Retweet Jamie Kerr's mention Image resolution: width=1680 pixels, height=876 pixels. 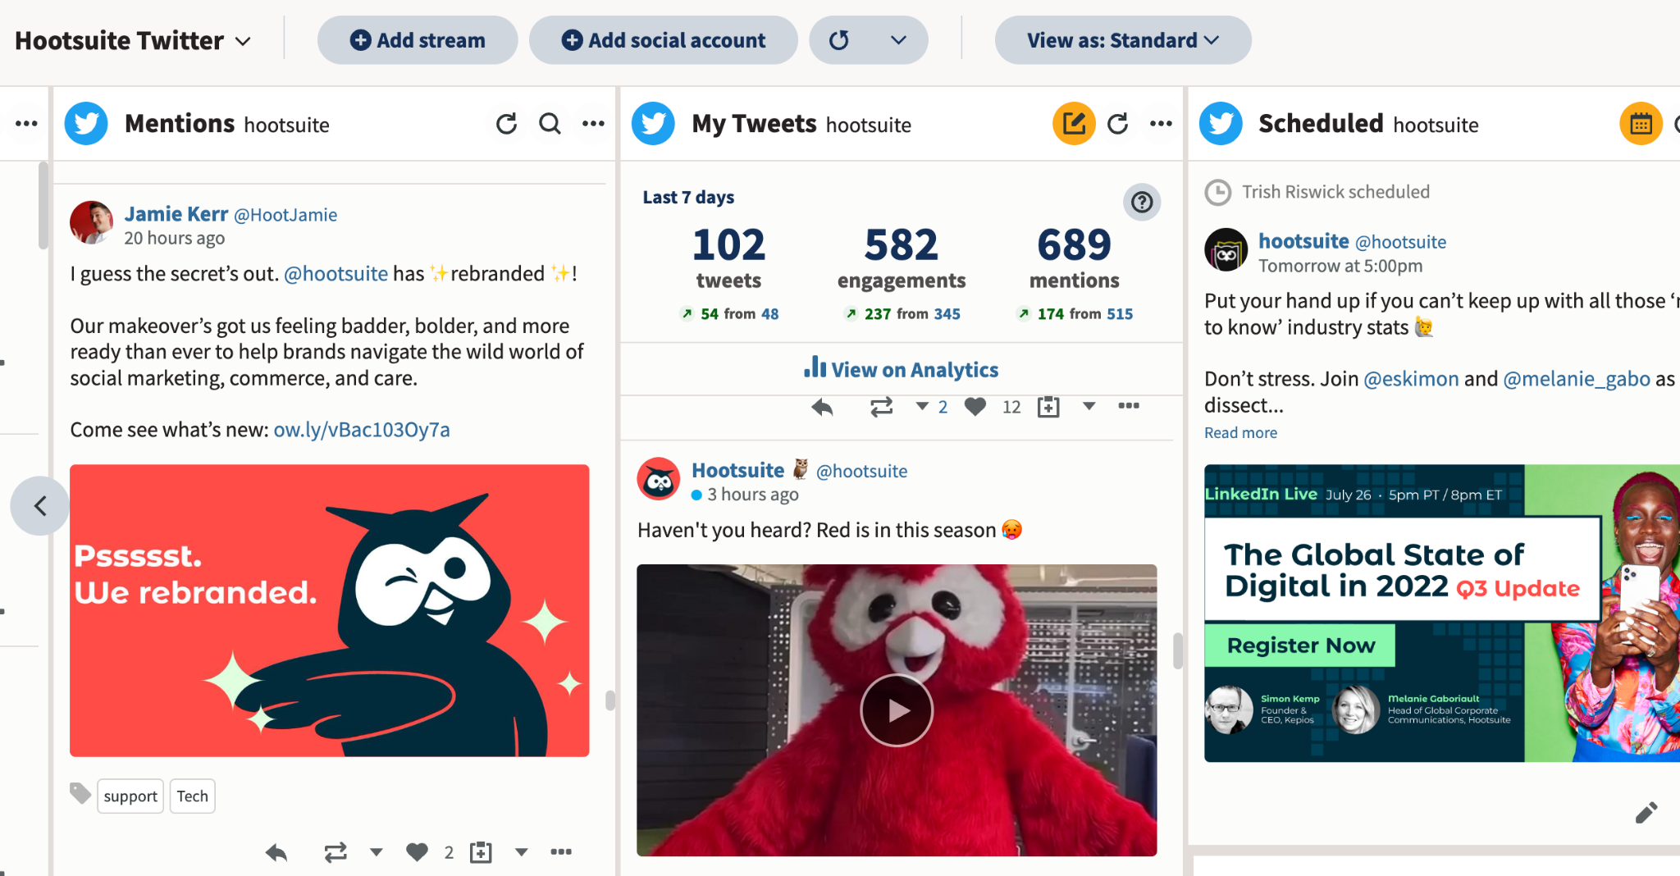(x=336, y=853)
